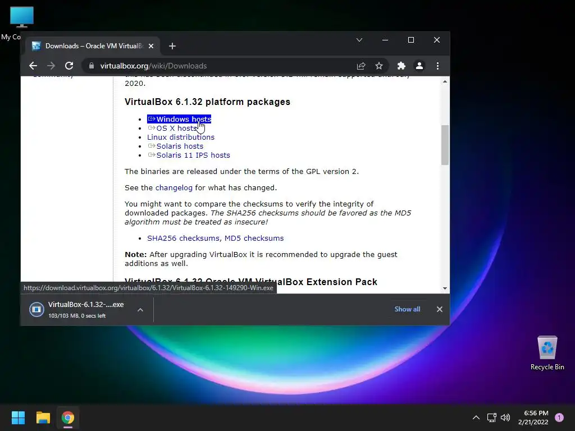Open the downloaded VirtualBox-6.1.32 exe file

[x=77, y=309]
